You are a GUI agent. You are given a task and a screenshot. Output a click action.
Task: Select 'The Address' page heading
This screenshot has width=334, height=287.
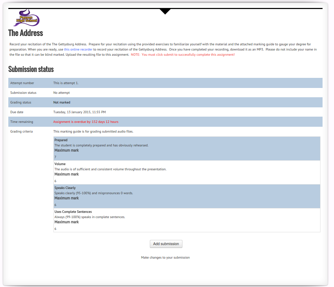pyautogui.click(x=26, y=33)
